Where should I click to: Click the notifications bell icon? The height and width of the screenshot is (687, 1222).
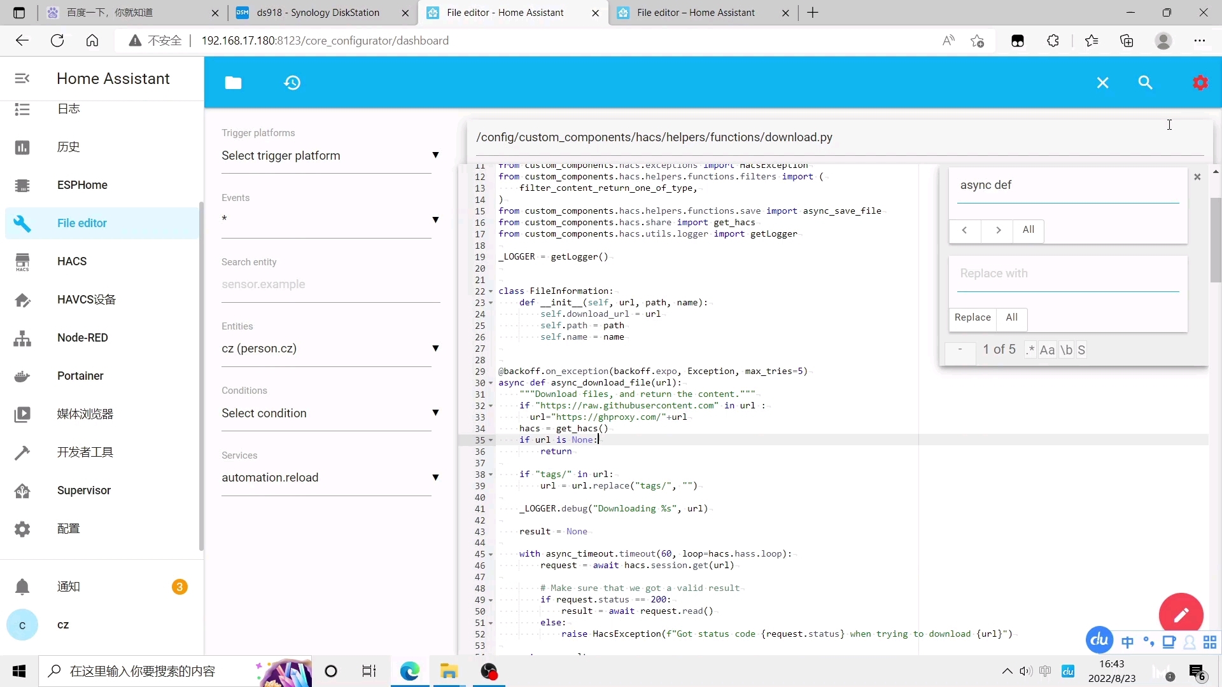pyautogui.click(x=23, y=585)
